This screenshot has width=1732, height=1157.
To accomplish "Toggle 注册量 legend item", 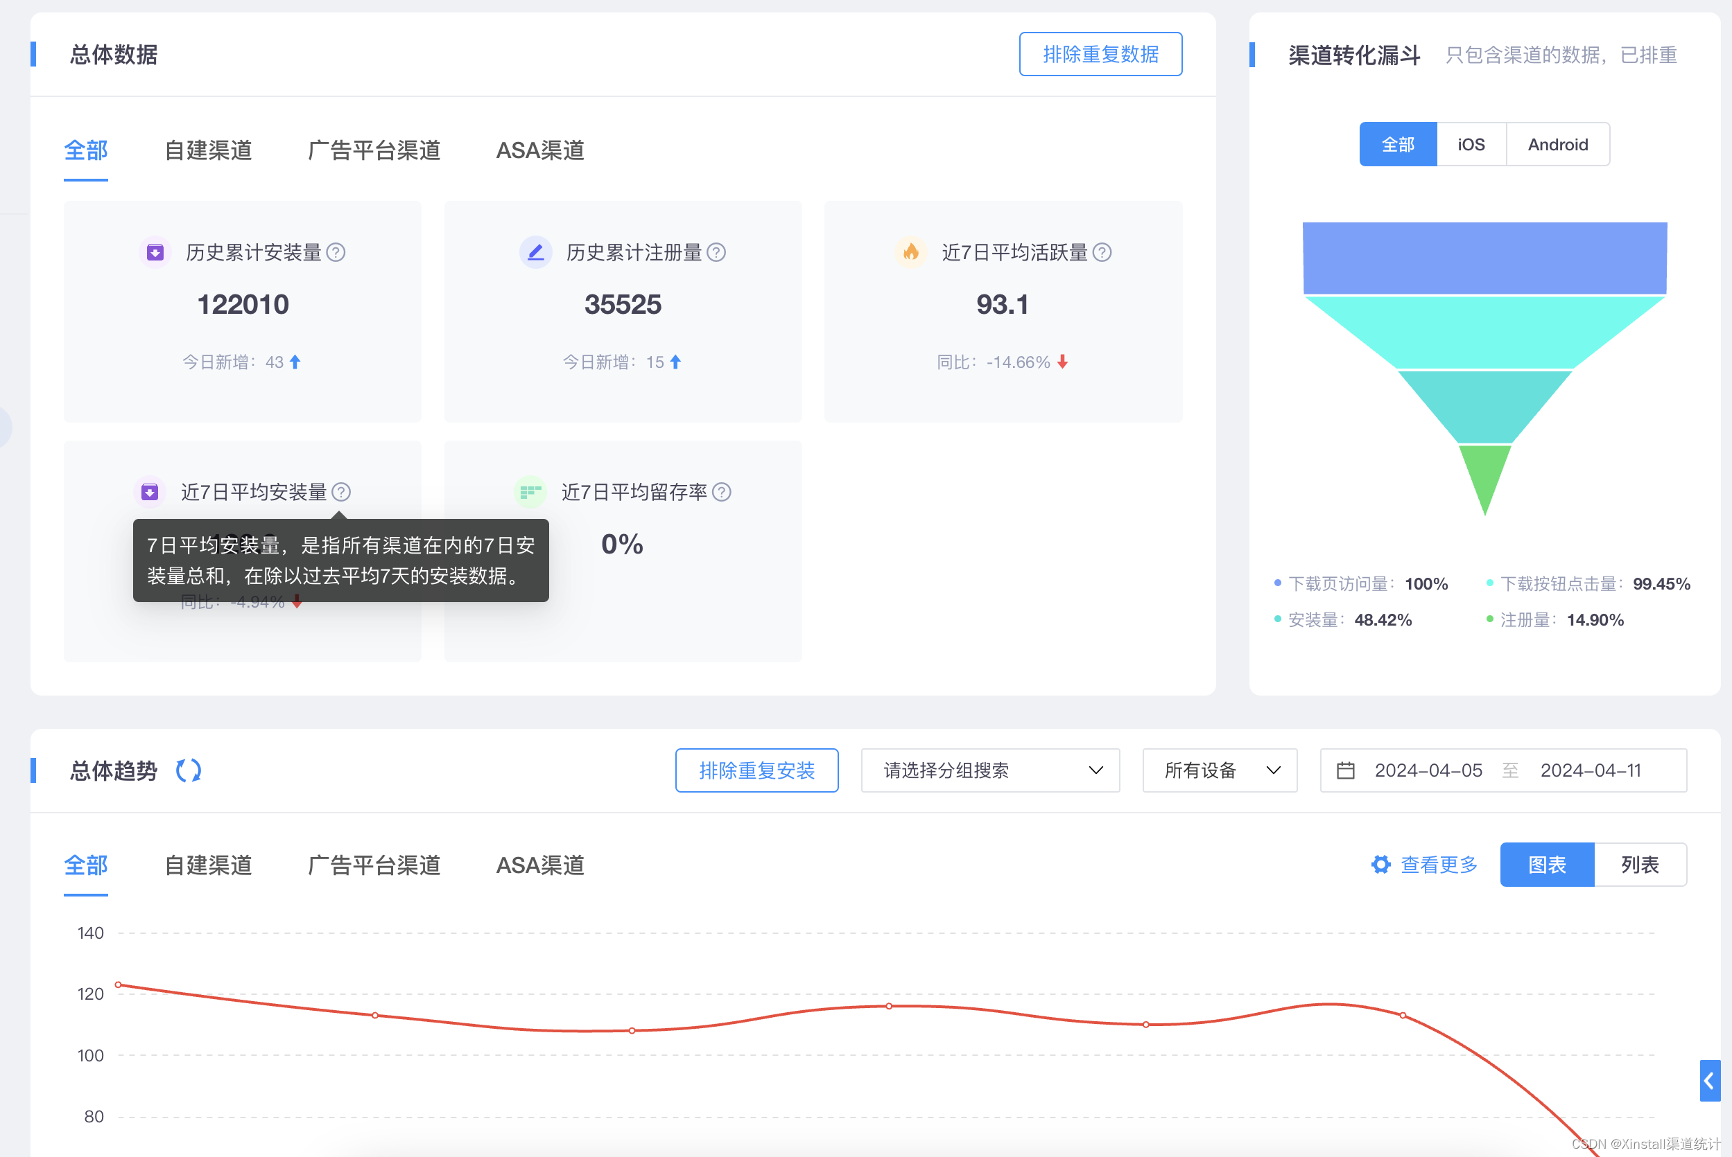I will (x=1555, y=620).
